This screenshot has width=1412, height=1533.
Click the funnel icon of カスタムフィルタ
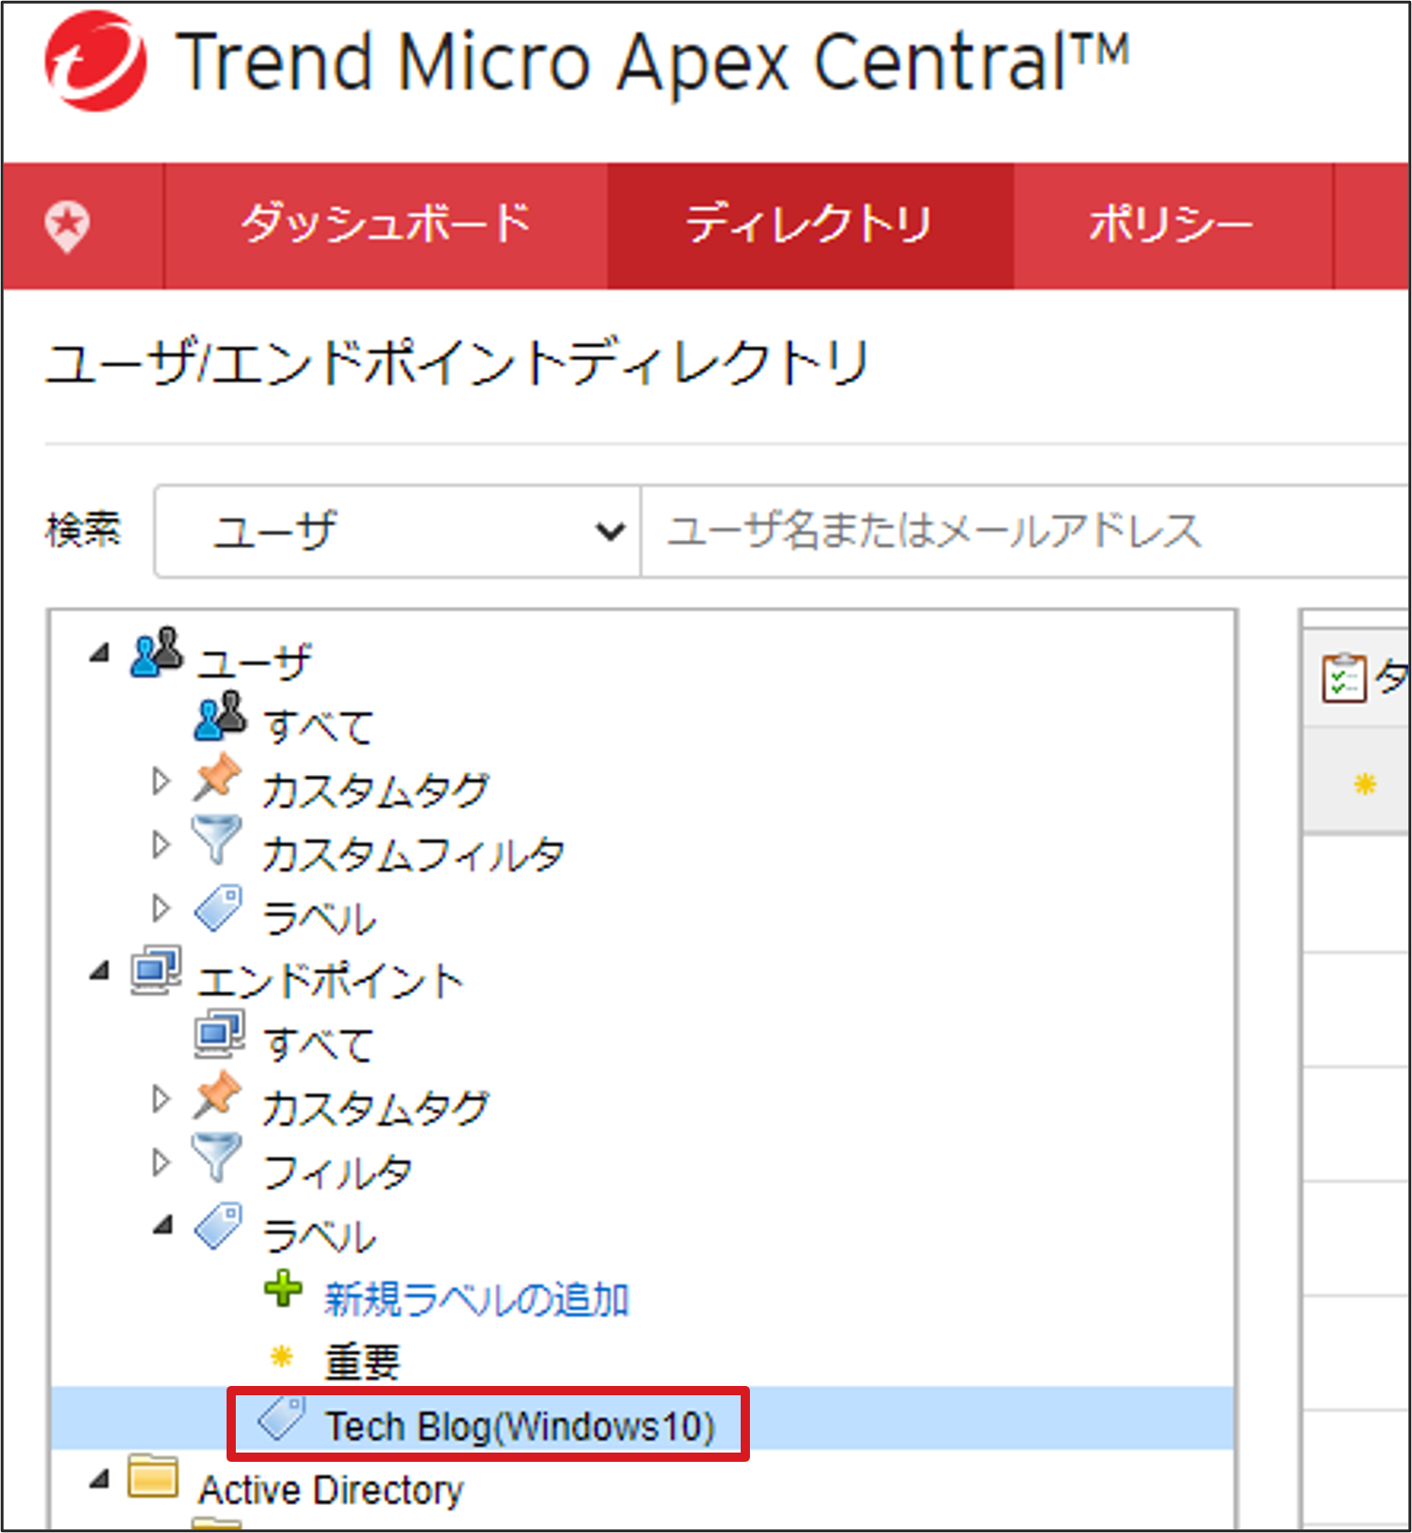pos(216,840)
